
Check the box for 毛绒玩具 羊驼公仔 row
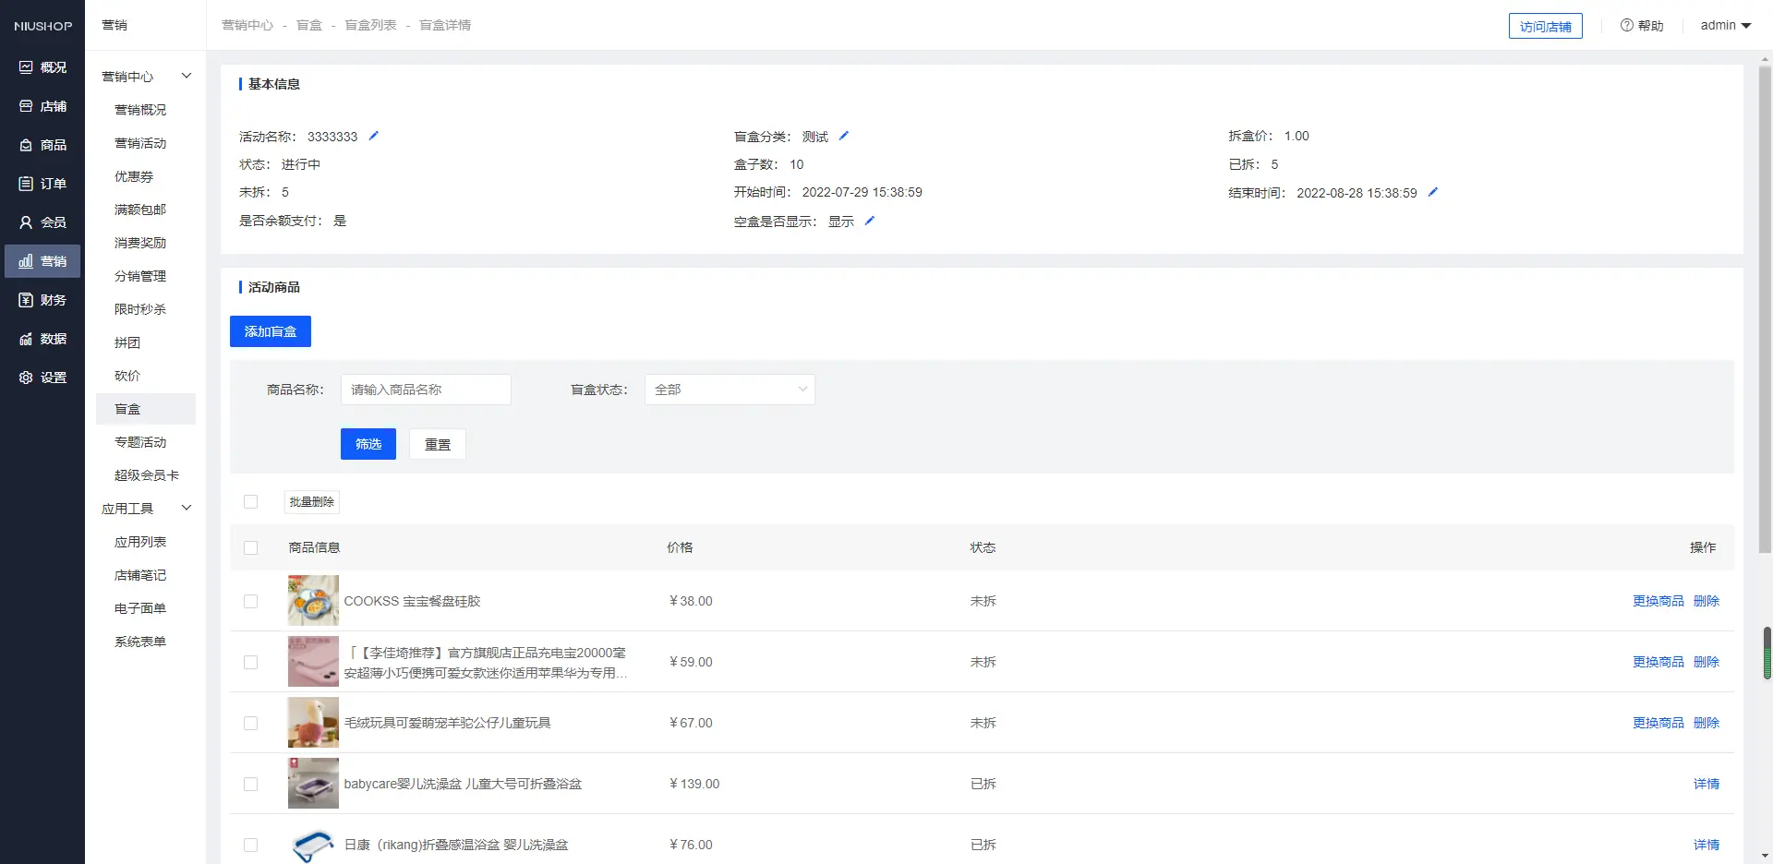250,723
